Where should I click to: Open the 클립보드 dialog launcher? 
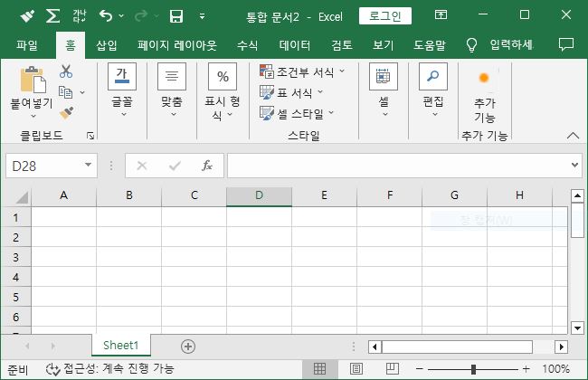click(90, 136)
